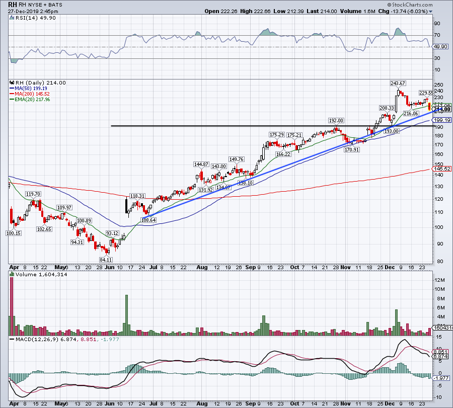Click the early December volume spike bar
The height and width of the screenshot is (408, 453).
397,322
